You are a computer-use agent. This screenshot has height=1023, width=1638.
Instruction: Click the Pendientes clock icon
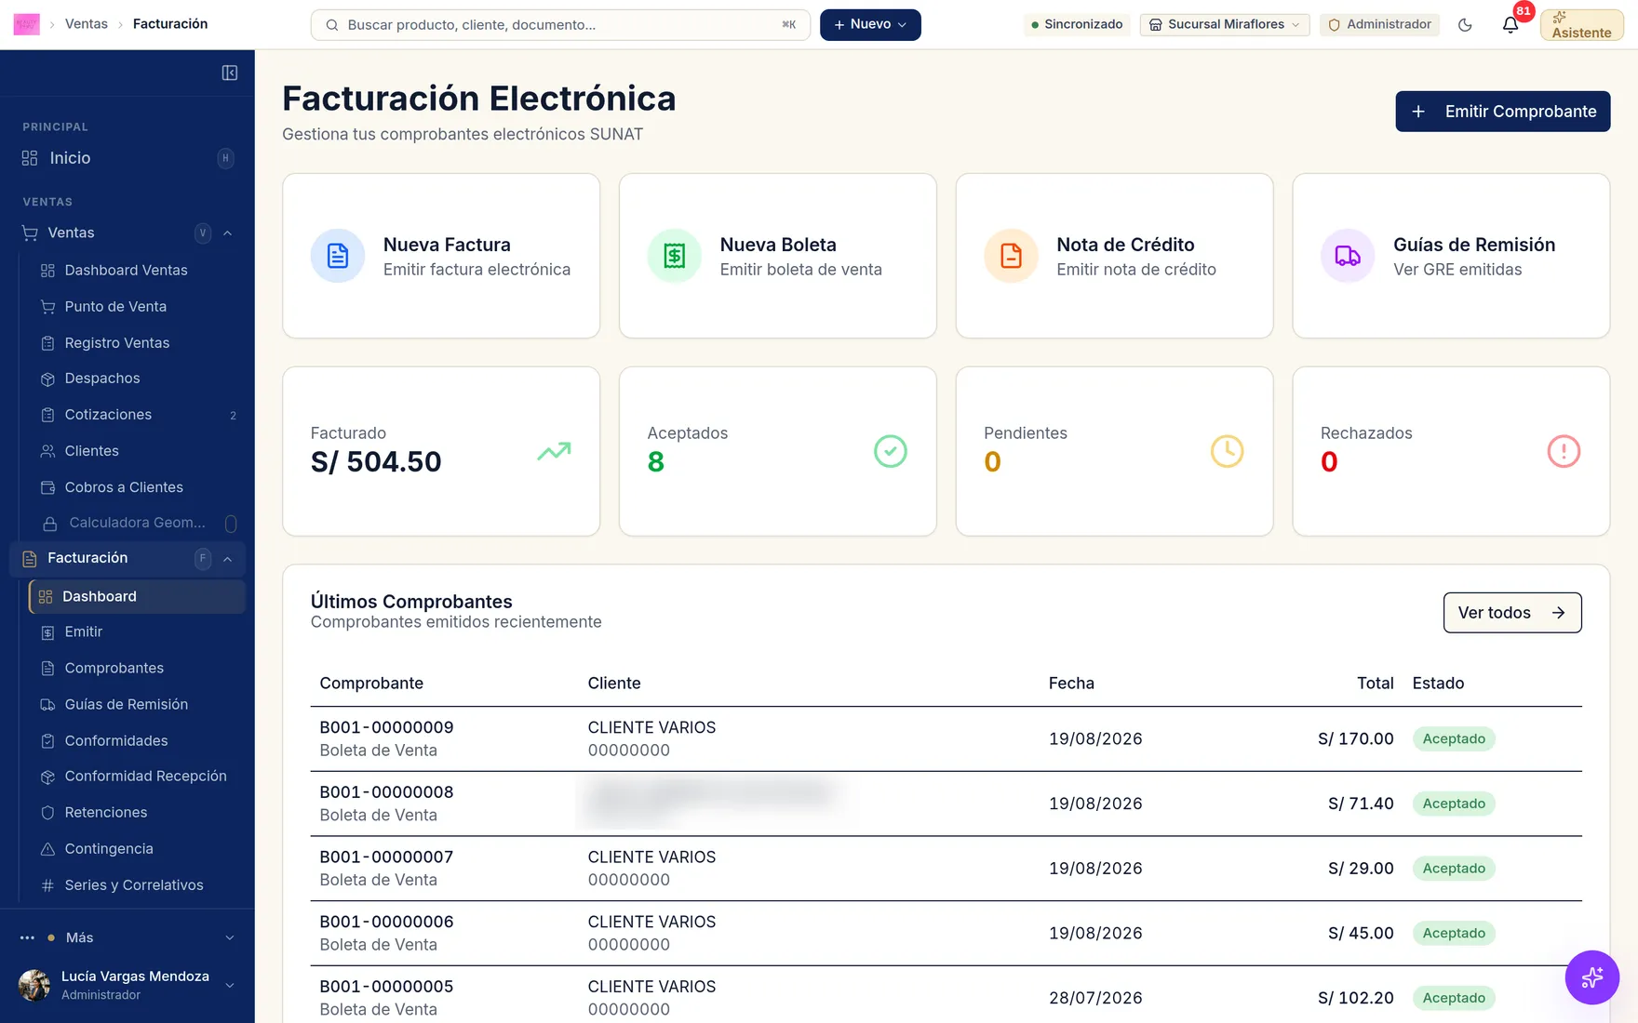(x=1228, y=451)
